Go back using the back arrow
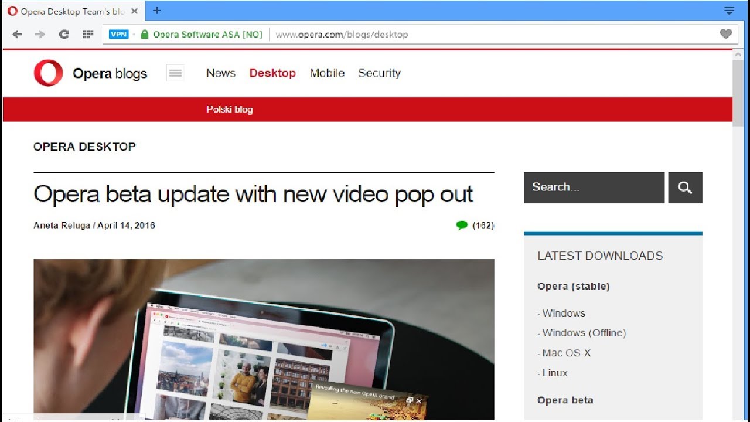750x422 pixels. [x=17, y=35]
